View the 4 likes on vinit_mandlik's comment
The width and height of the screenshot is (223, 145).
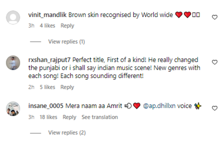click(x=47, y=26)
